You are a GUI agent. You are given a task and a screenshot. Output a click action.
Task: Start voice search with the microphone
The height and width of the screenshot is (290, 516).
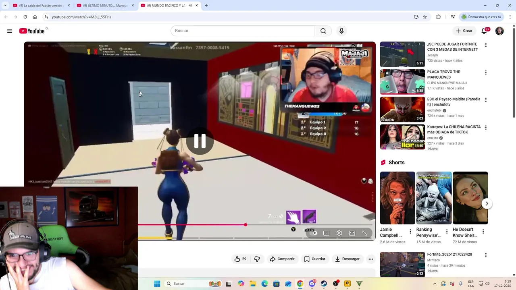click(341, 31)
